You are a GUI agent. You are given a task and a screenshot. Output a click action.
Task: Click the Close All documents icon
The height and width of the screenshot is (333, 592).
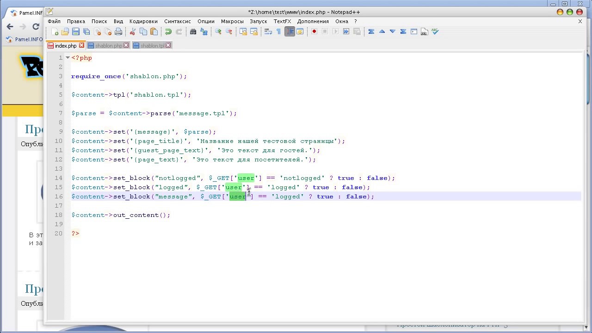click(x=108, y=31)
